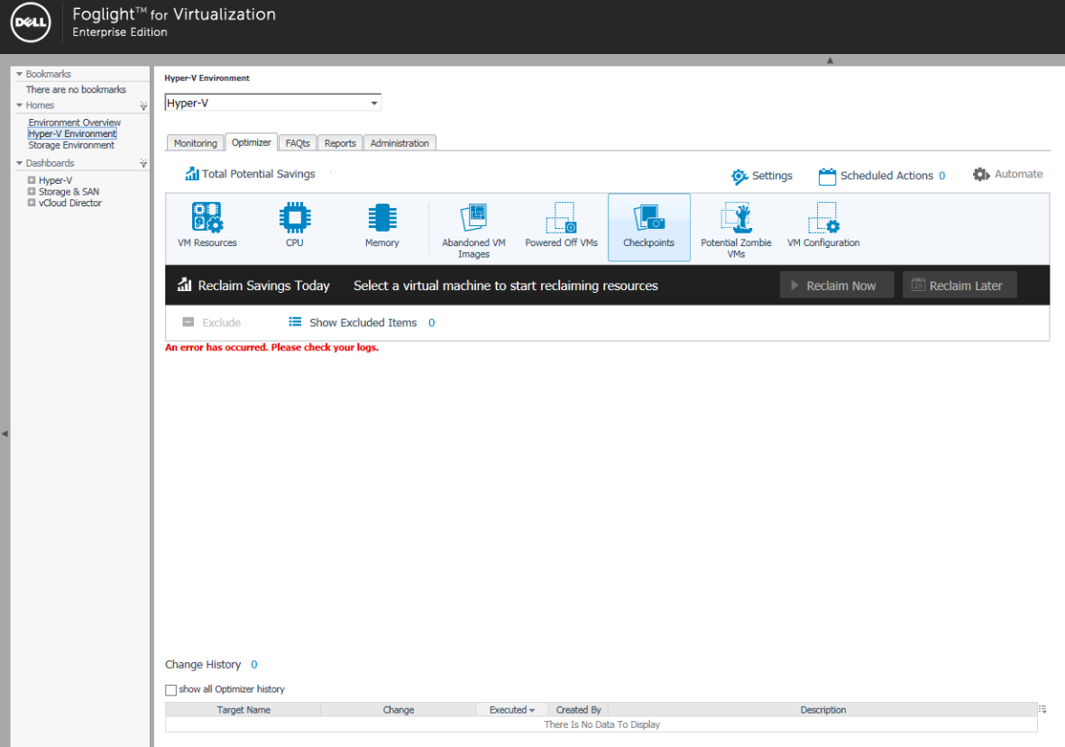Sort by Target Name column header
This screenshot has width=1065, height=747.
click(x=243, y=710)
